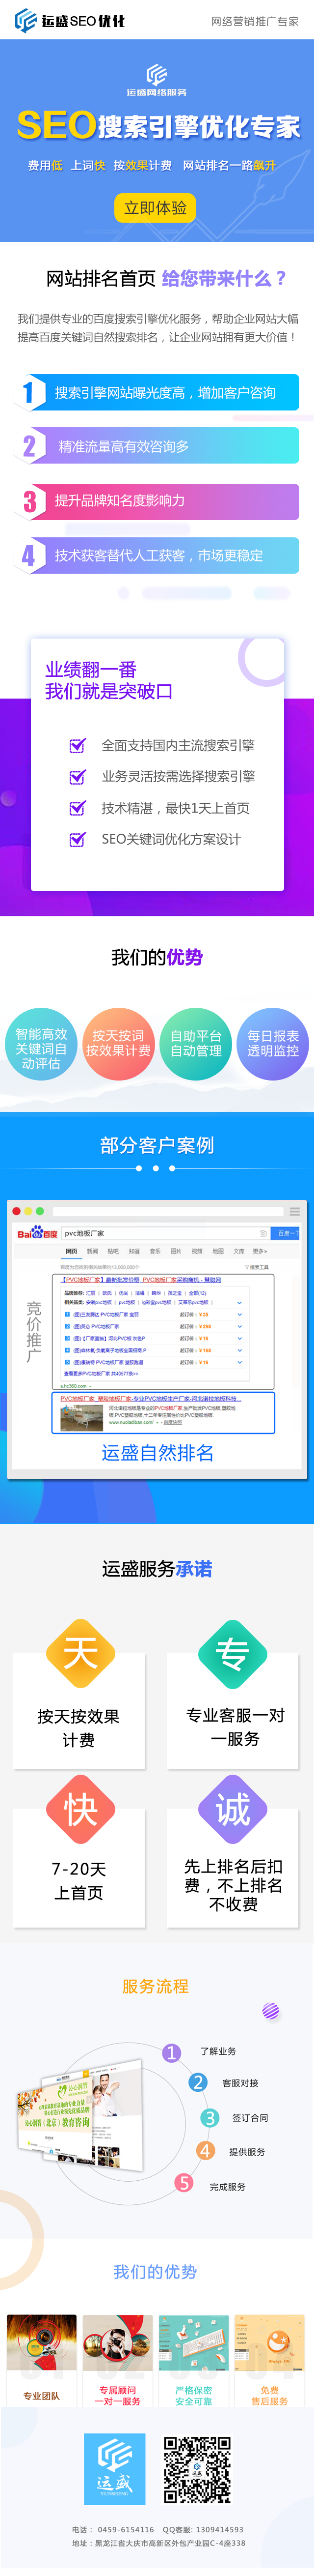Image resolution: width=314 pixels, height=2576 pixels.
Task: Toggle the checkbox beside 全面支持国内主流搜索引擎
Action: click(77, 745)
